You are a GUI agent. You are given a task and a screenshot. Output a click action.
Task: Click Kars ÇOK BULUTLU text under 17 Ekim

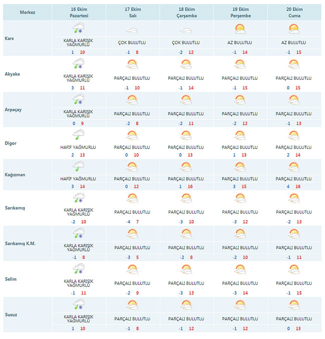point(133,43)
